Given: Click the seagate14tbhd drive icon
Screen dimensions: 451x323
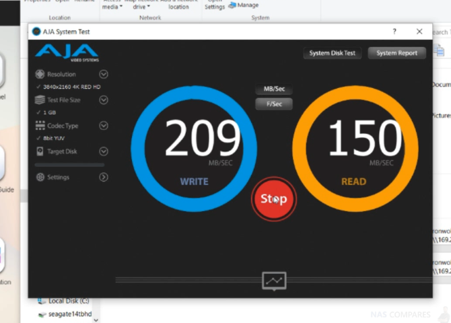Looking at the screenshot, I should click(42, 314).
